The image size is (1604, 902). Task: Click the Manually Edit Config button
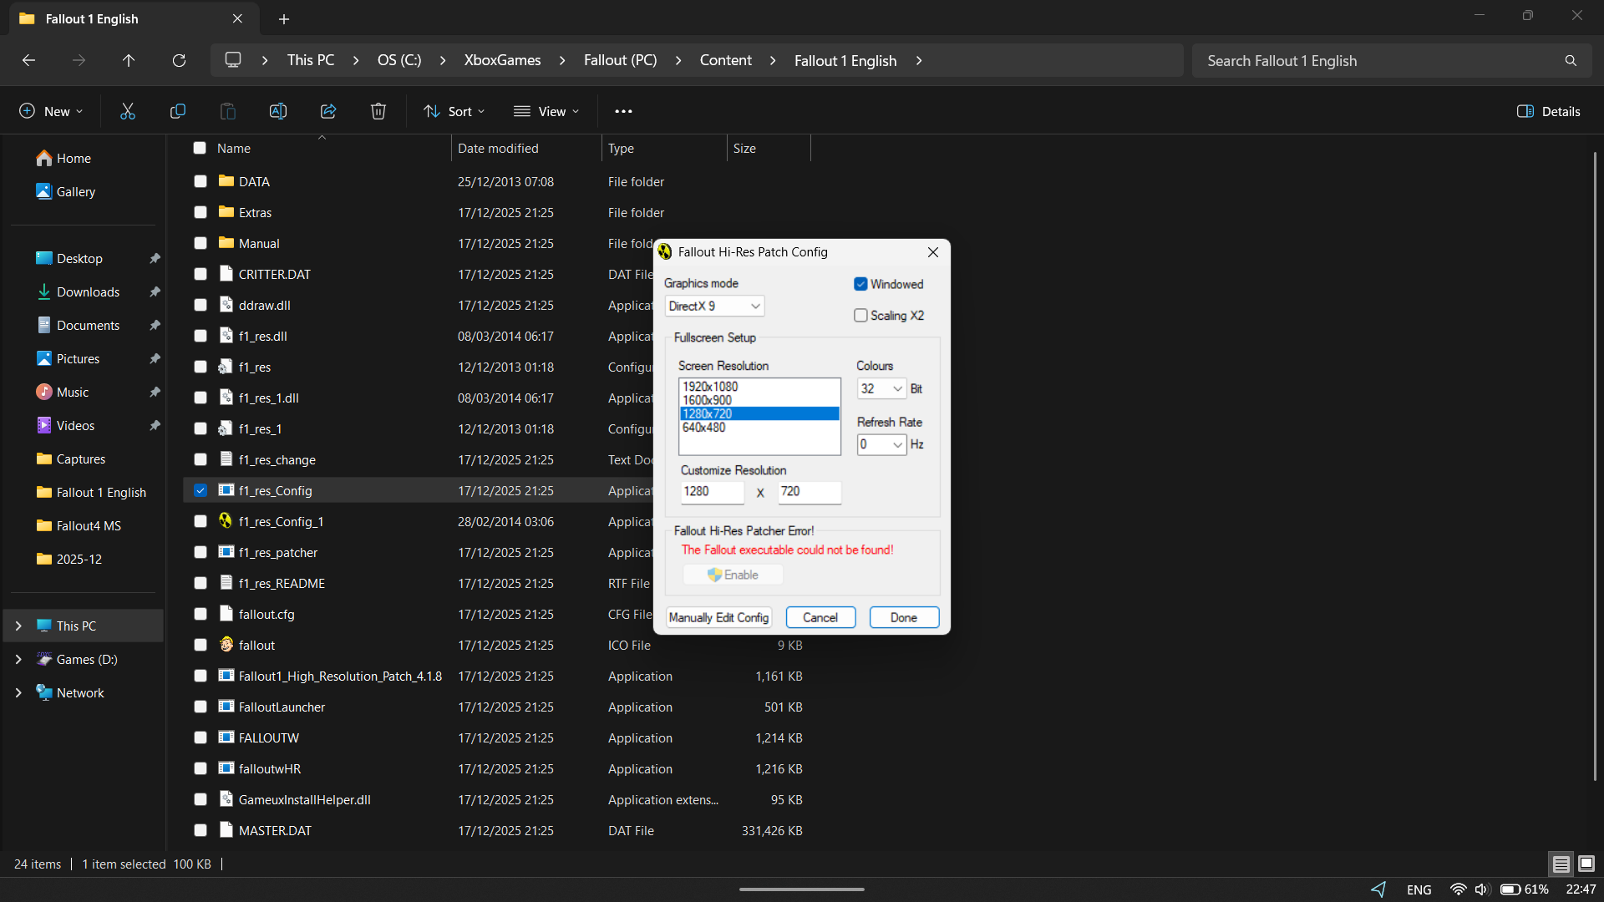(718, 616)
